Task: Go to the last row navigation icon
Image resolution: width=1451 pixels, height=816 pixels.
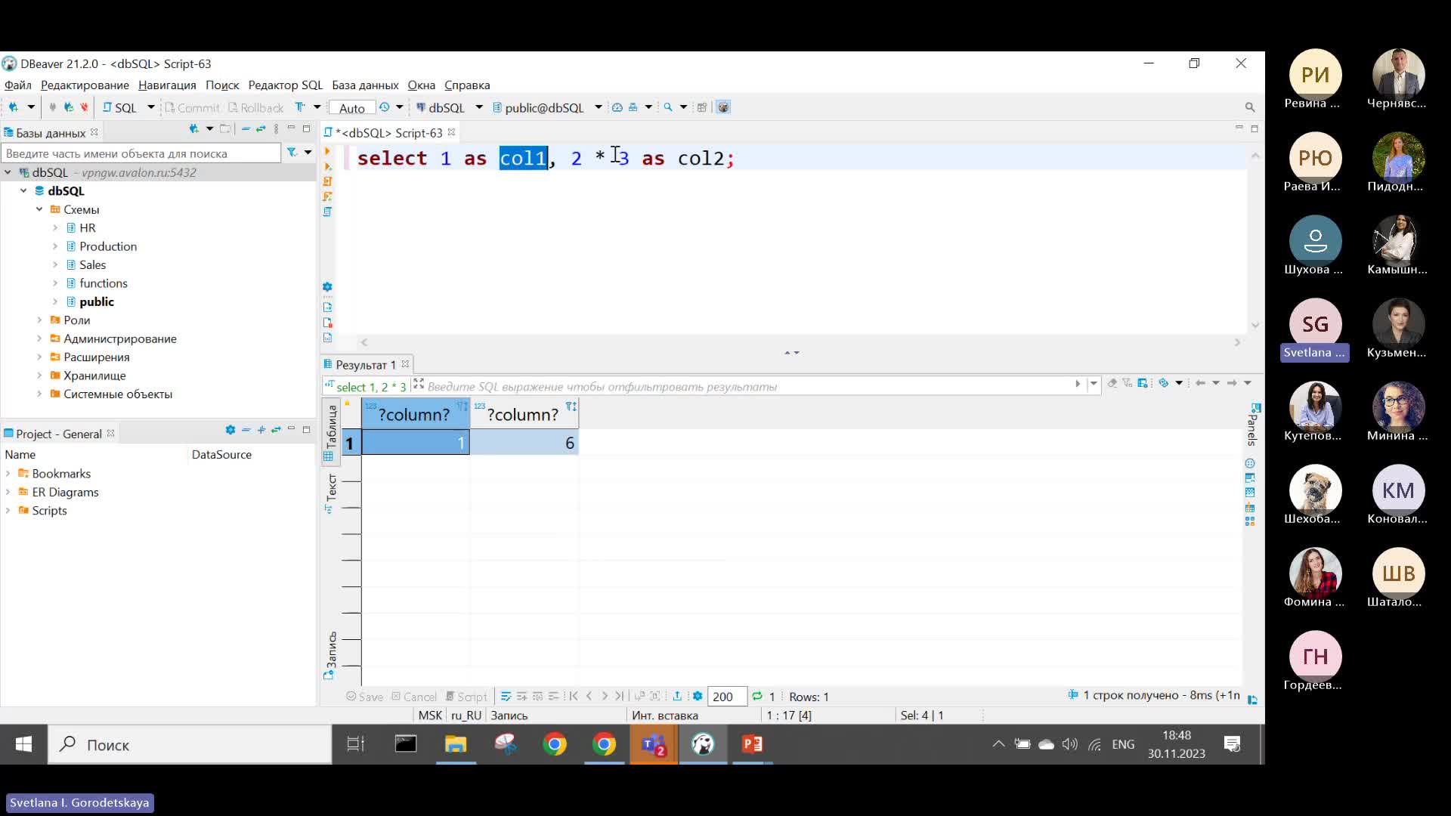Action: pos(620,697)
